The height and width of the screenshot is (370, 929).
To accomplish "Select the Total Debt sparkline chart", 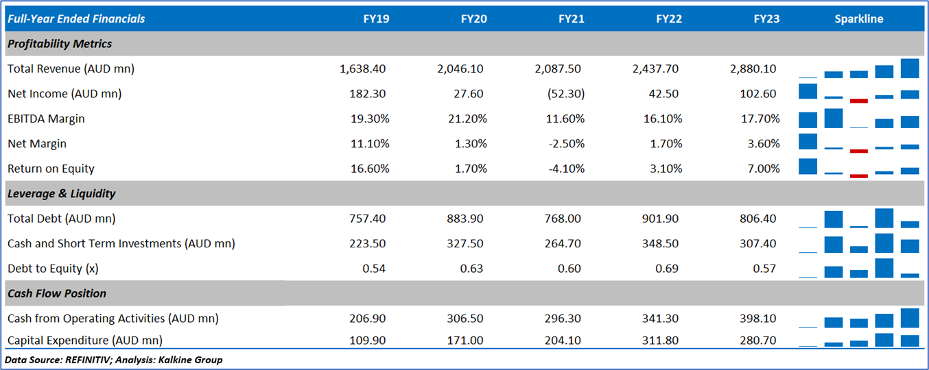I will tap(859, 219).
